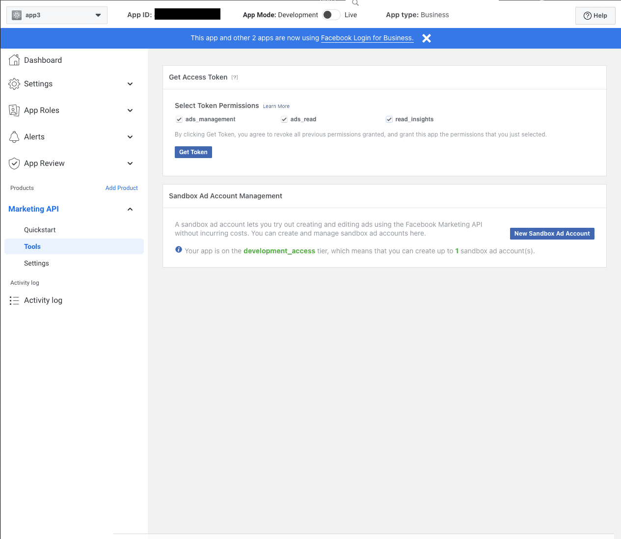Click the Settings gear icon in sidebar
This screenshot has width=621, height=539.
tap(14, 84)
